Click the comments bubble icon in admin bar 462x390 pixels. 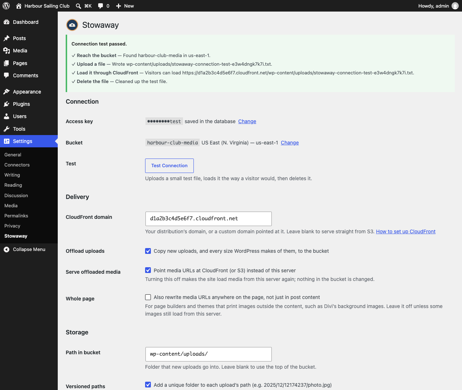click(x=101, y=6)
